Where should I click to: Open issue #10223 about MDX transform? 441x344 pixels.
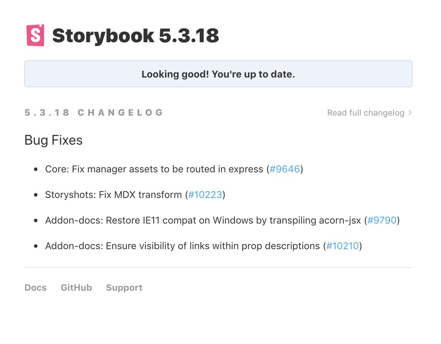tap(205, 194)
